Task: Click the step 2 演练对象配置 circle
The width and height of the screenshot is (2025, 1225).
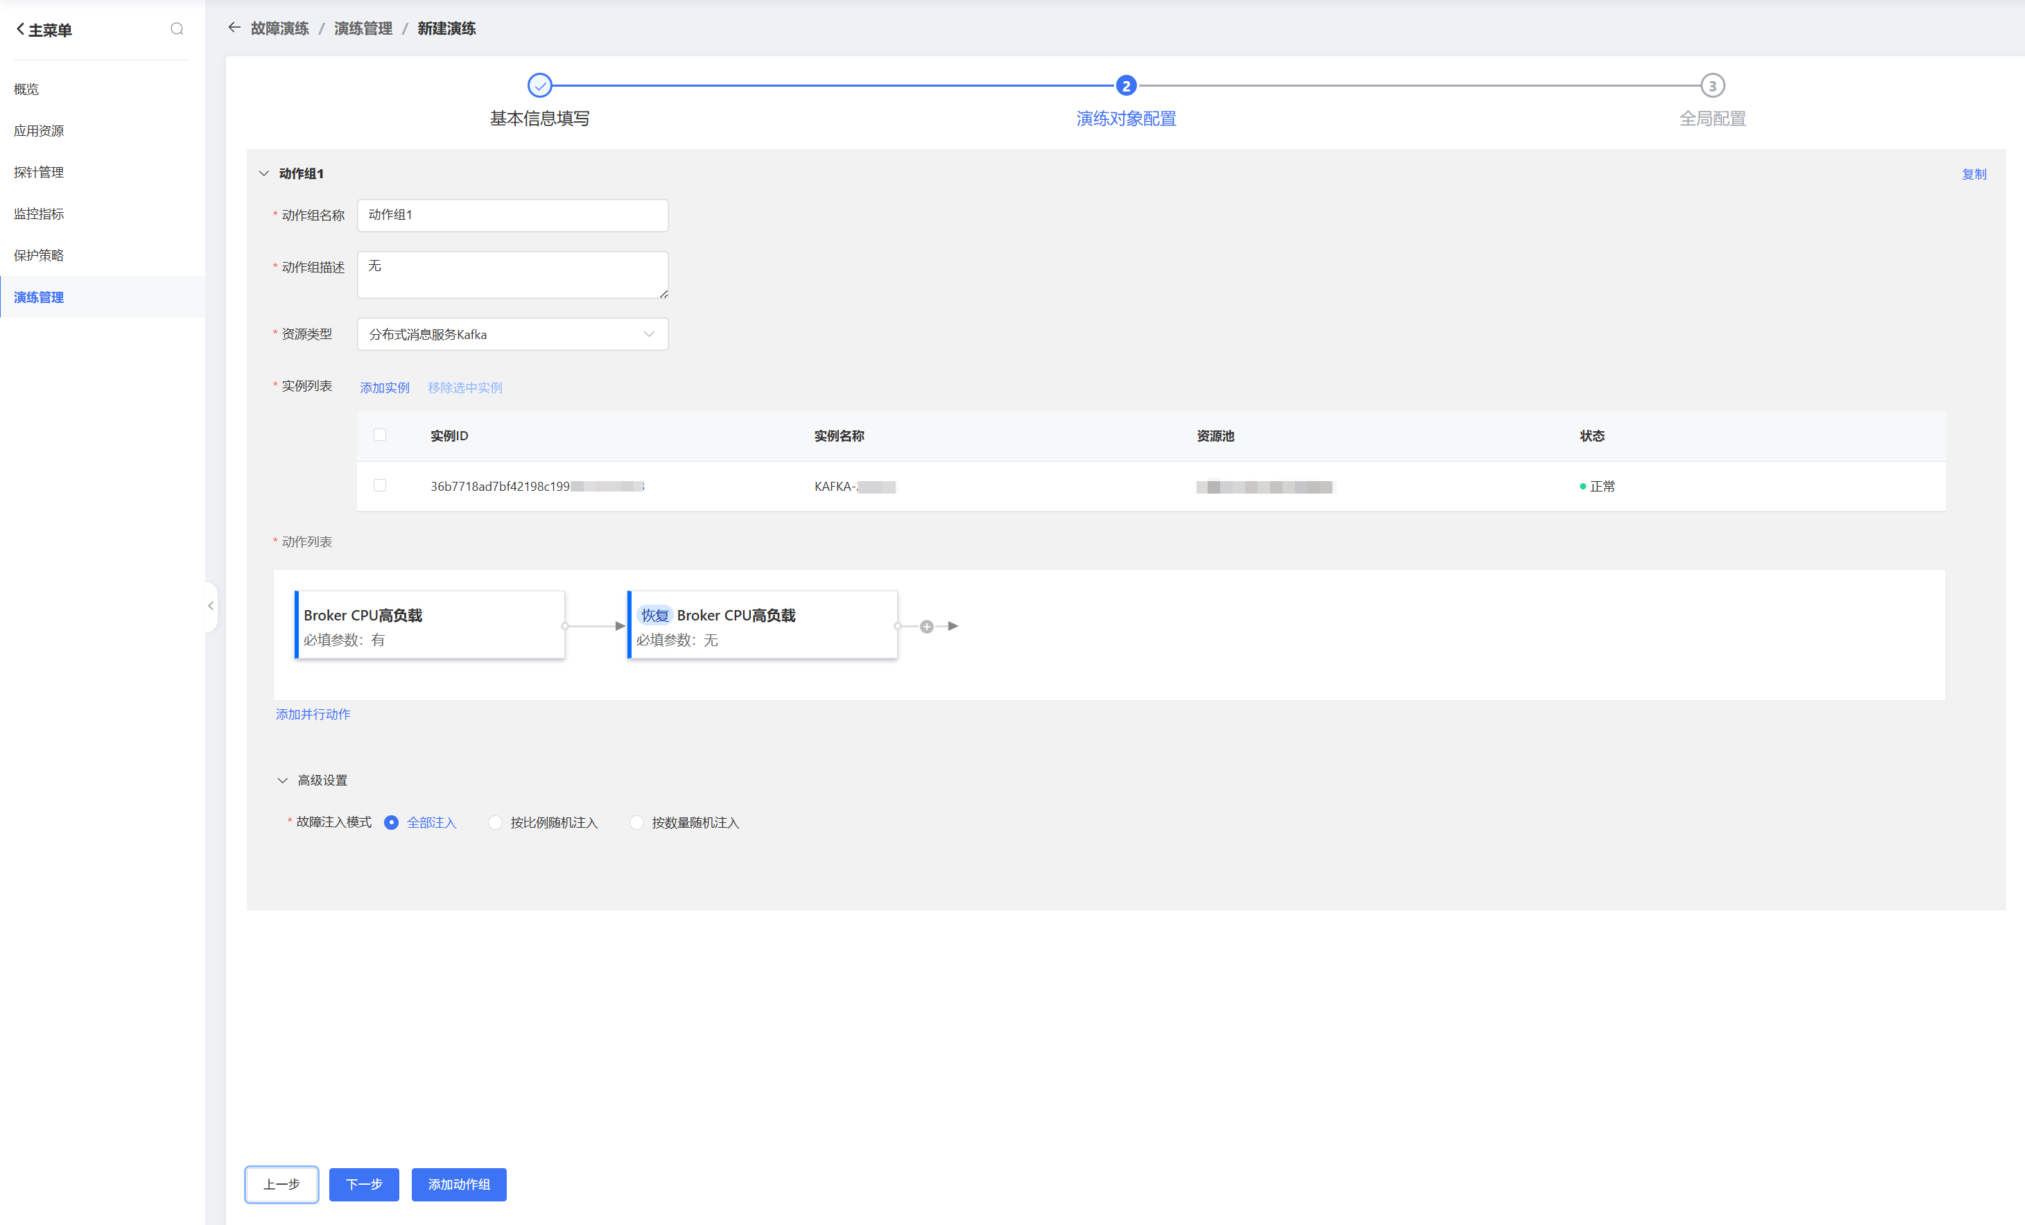Action: (x=1125, y=85)
